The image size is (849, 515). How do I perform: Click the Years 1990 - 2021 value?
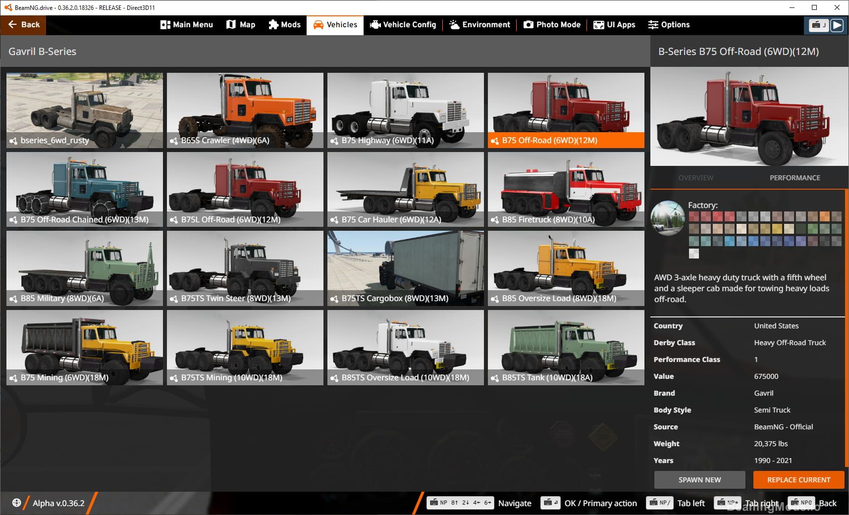[x=773, y=461]
